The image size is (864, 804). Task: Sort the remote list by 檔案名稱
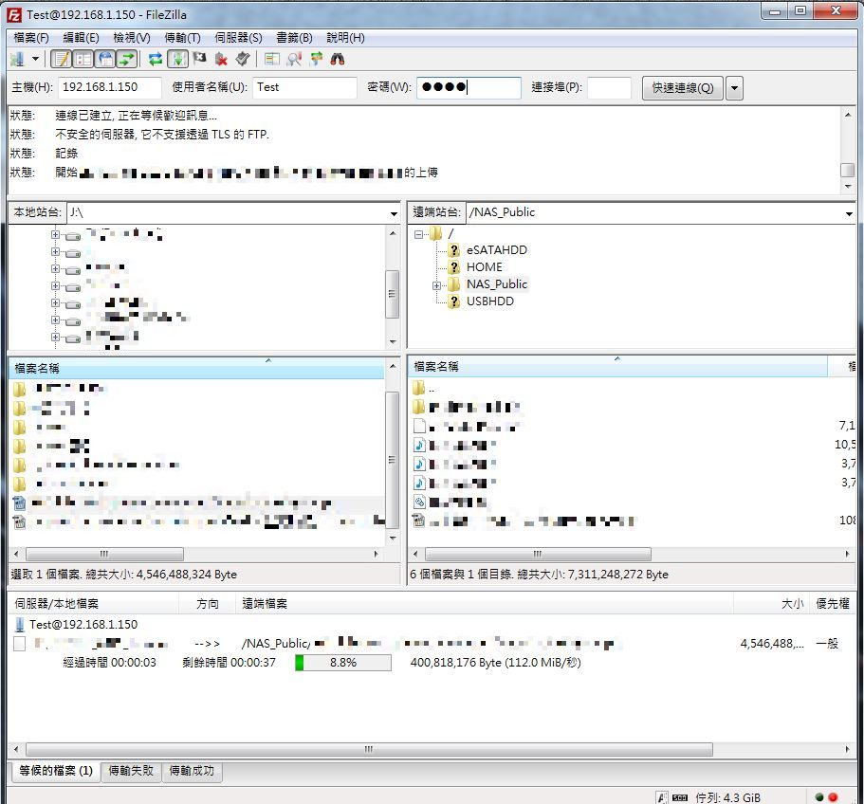point(617,366)
